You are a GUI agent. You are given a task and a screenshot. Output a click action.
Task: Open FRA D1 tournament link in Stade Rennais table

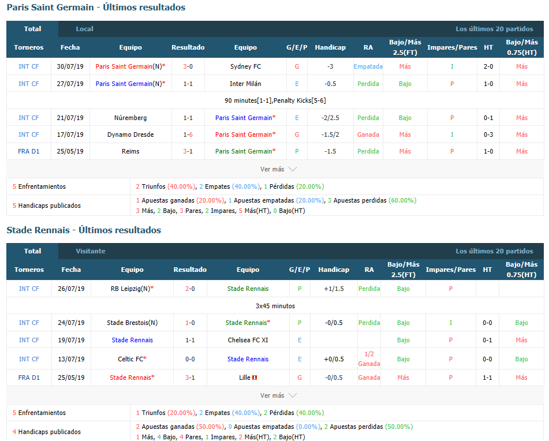coord(29,378)
